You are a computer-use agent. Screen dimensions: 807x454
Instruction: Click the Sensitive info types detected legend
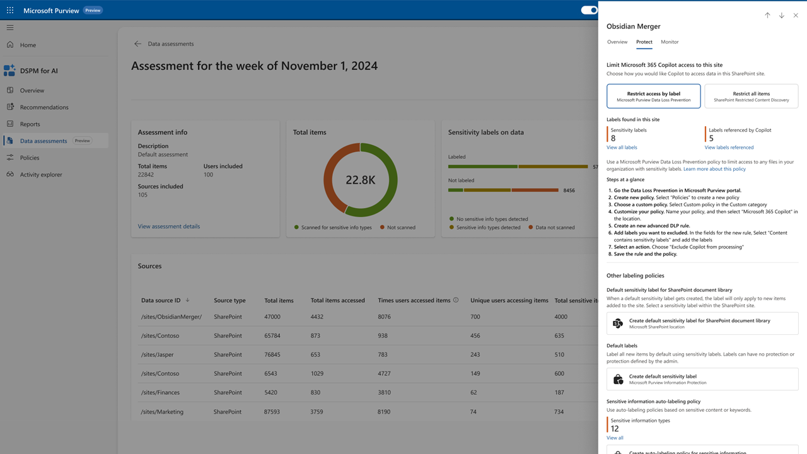point(485,227)
